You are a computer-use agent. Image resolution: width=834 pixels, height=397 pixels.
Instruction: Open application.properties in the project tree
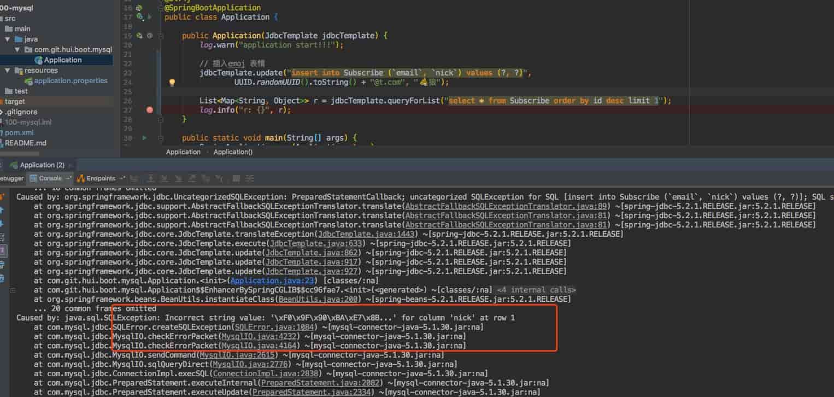pos(71,81)
